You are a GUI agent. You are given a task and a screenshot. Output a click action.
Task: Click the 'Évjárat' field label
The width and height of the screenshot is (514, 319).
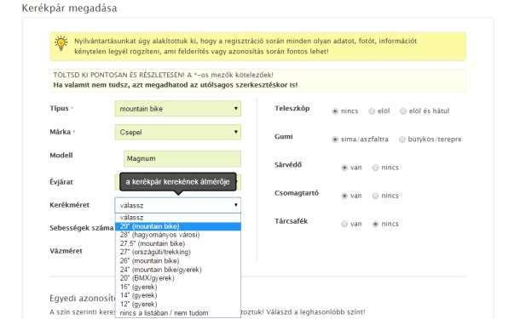[x=61, y=182]
